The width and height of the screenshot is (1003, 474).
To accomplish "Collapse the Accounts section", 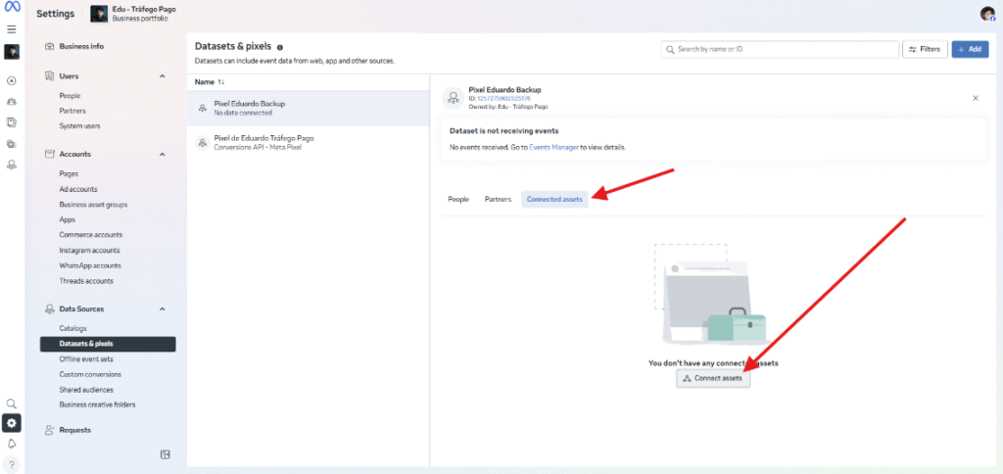I will pyautogui.click(x=163, y=154).
